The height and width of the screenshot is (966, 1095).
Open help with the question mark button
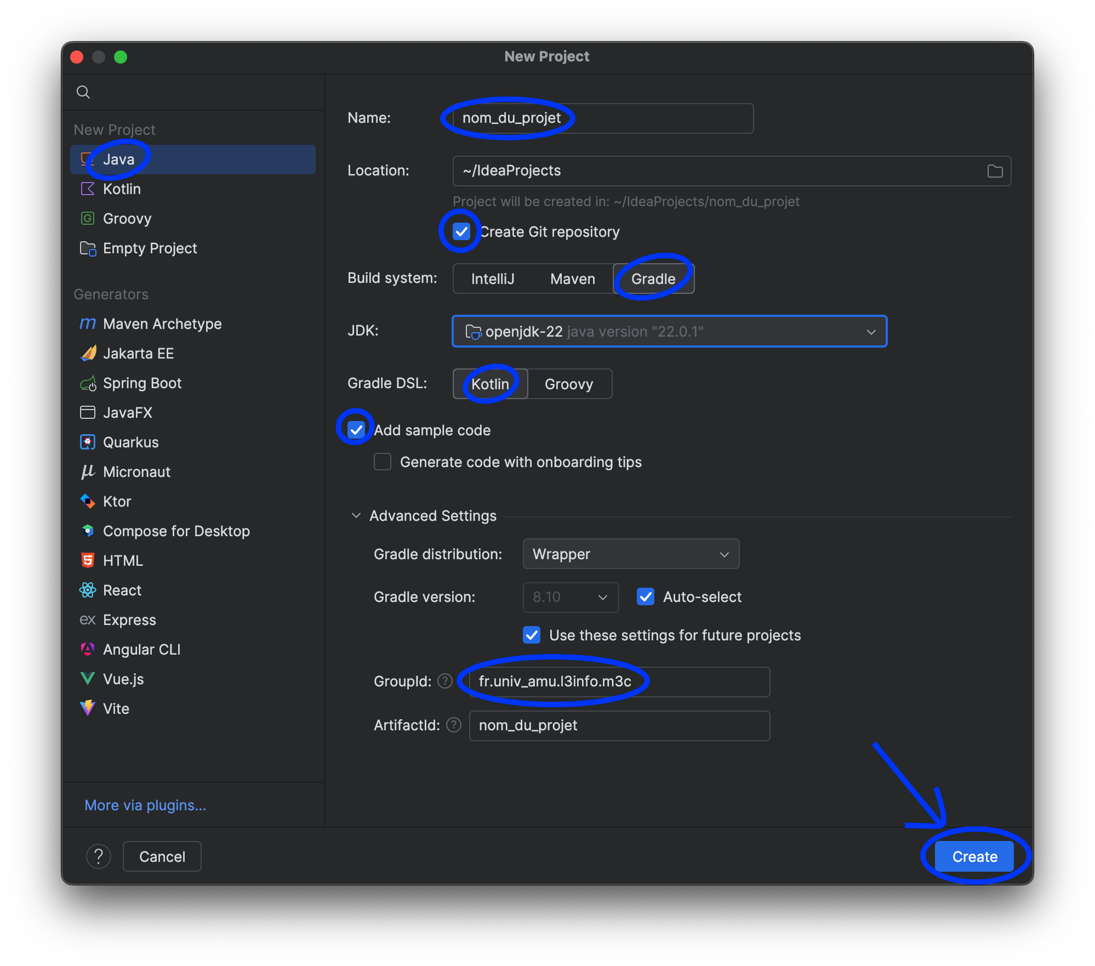99,856
